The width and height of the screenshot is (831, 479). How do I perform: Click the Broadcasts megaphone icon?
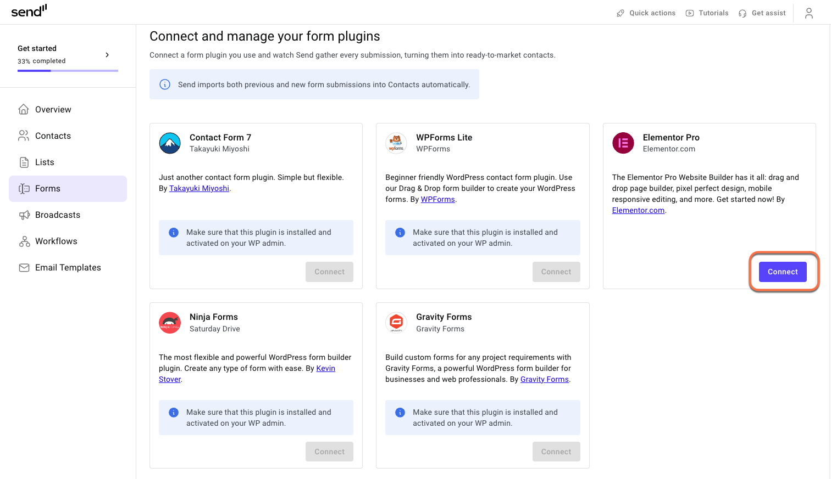pos(24,215)
